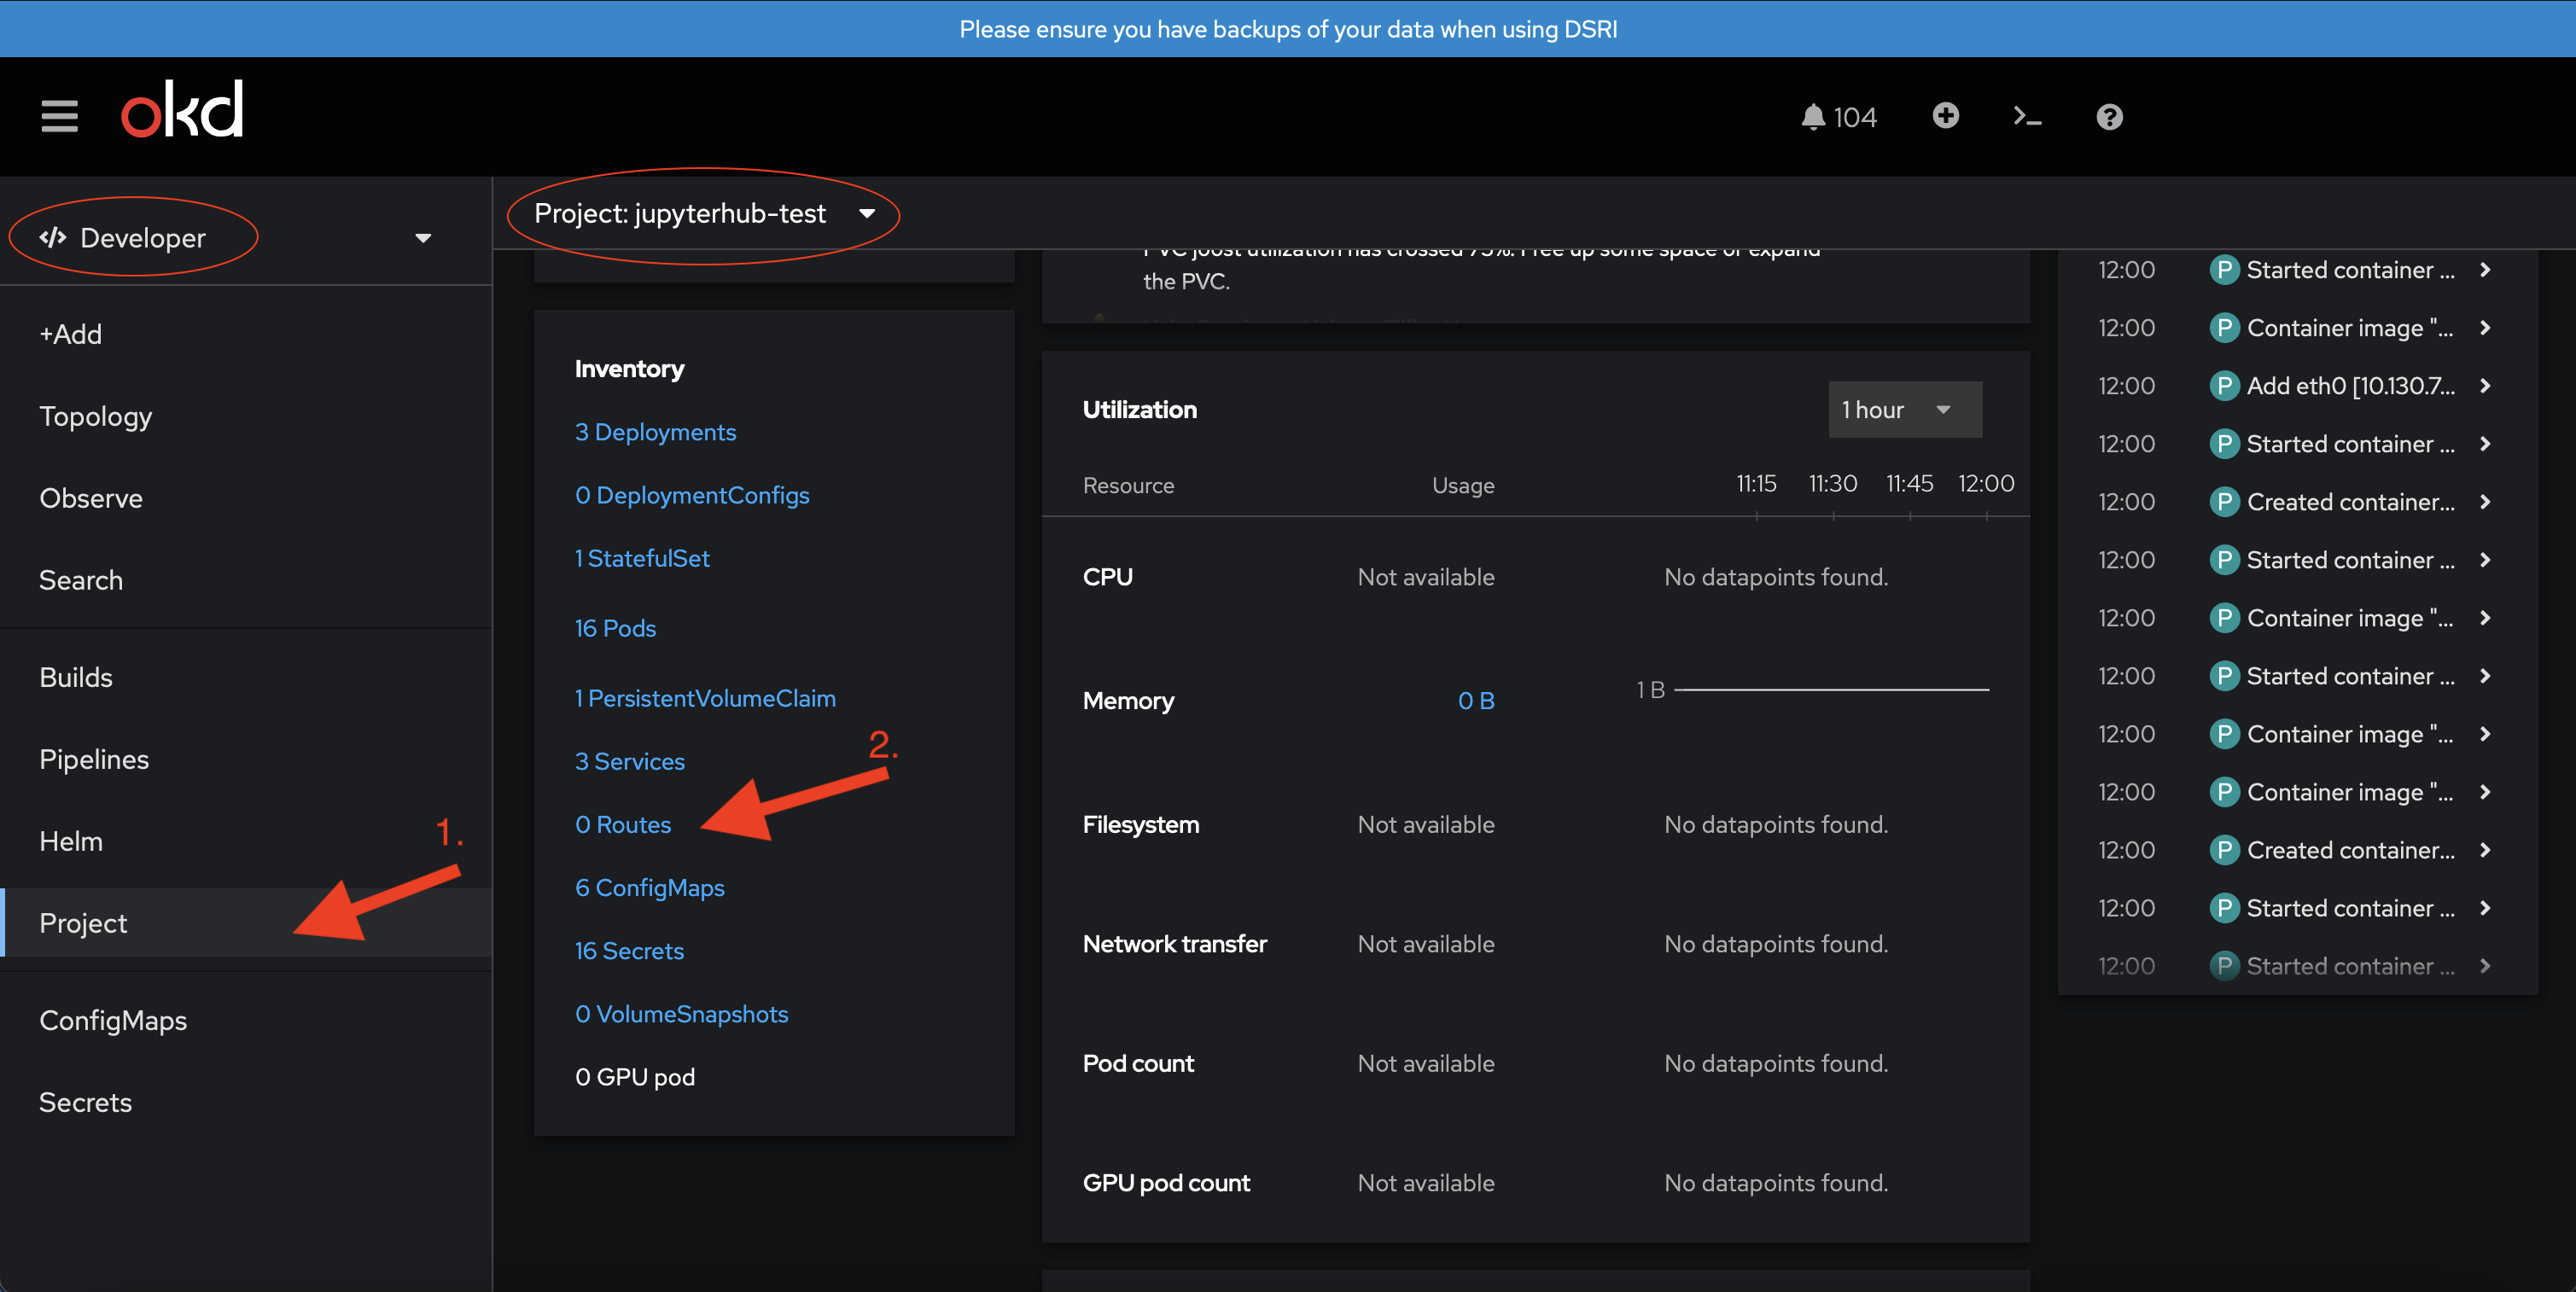Viewport: 2576px width, 1292px height.
Task: Open the Project jupyterhub-test selector dropdown
Action: click(704, 213)
